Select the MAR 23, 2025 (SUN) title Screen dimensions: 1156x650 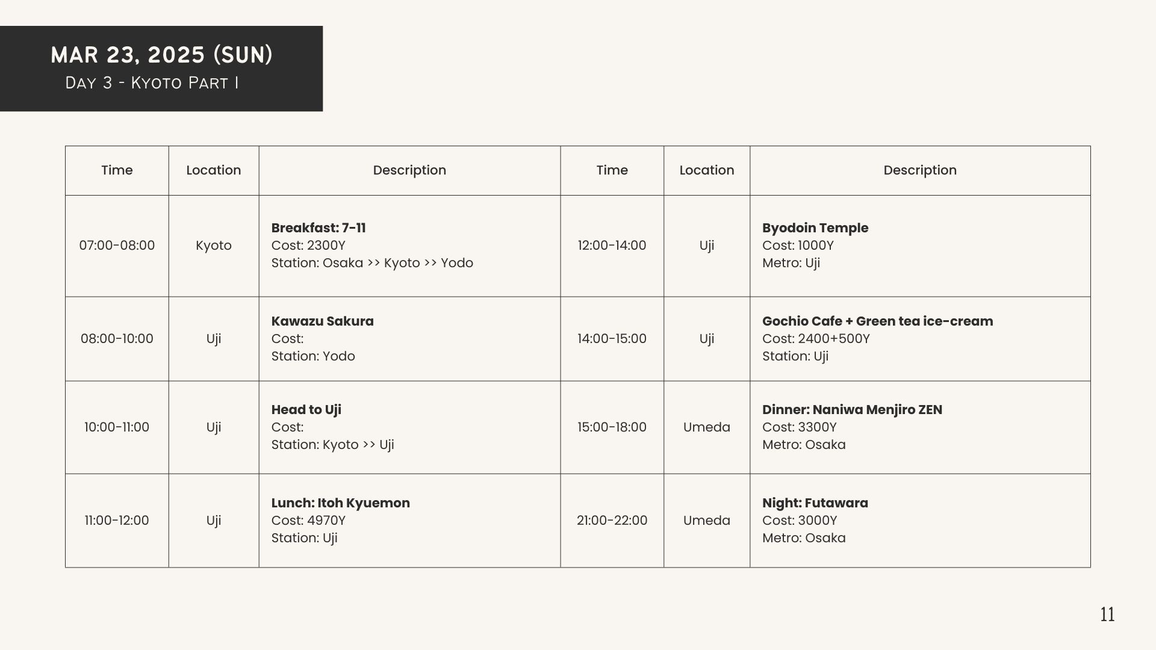[x=161, y=55]
